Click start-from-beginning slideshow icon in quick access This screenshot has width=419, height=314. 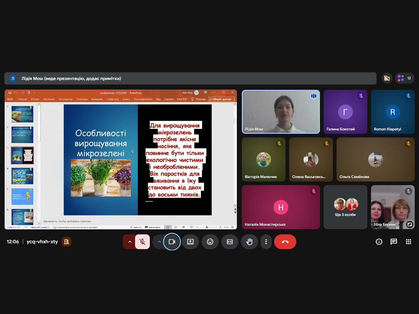pos(29,93)
